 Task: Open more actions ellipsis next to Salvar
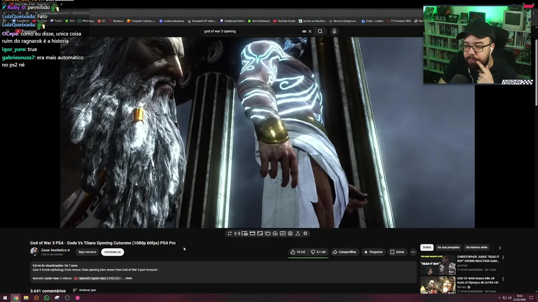pos(413,252)
